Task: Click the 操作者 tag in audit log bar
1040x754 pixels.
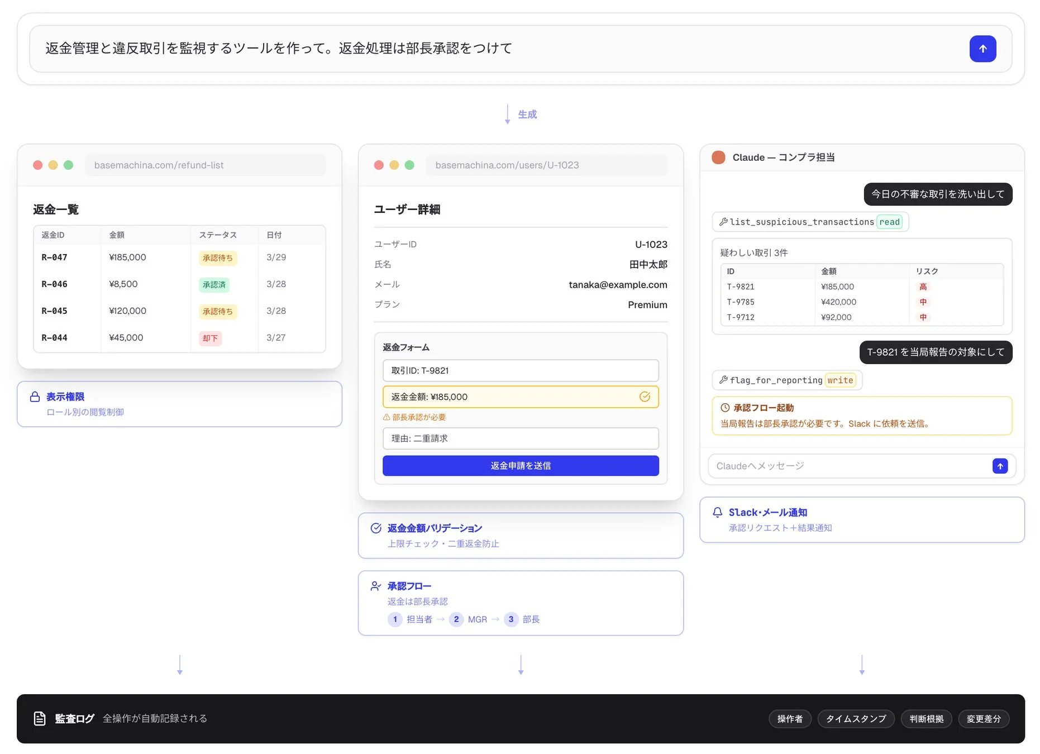Action: (x=790, y=719)
